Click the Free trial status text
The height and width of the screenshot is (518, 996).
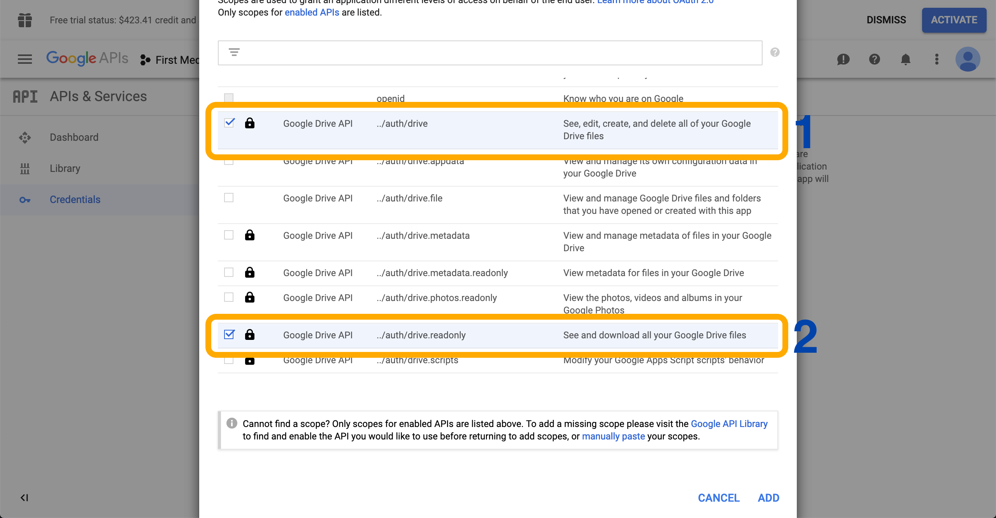pos(123,20)
